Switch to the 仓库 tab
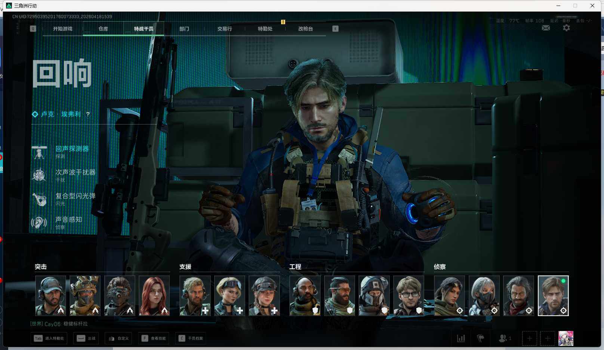The width and height of the screenshot is (604, 350). 103,29
